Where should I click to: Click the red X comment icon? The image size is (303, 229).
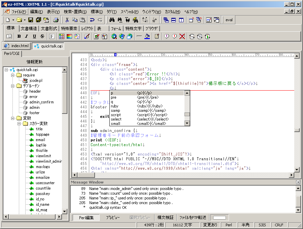(182, 36)
